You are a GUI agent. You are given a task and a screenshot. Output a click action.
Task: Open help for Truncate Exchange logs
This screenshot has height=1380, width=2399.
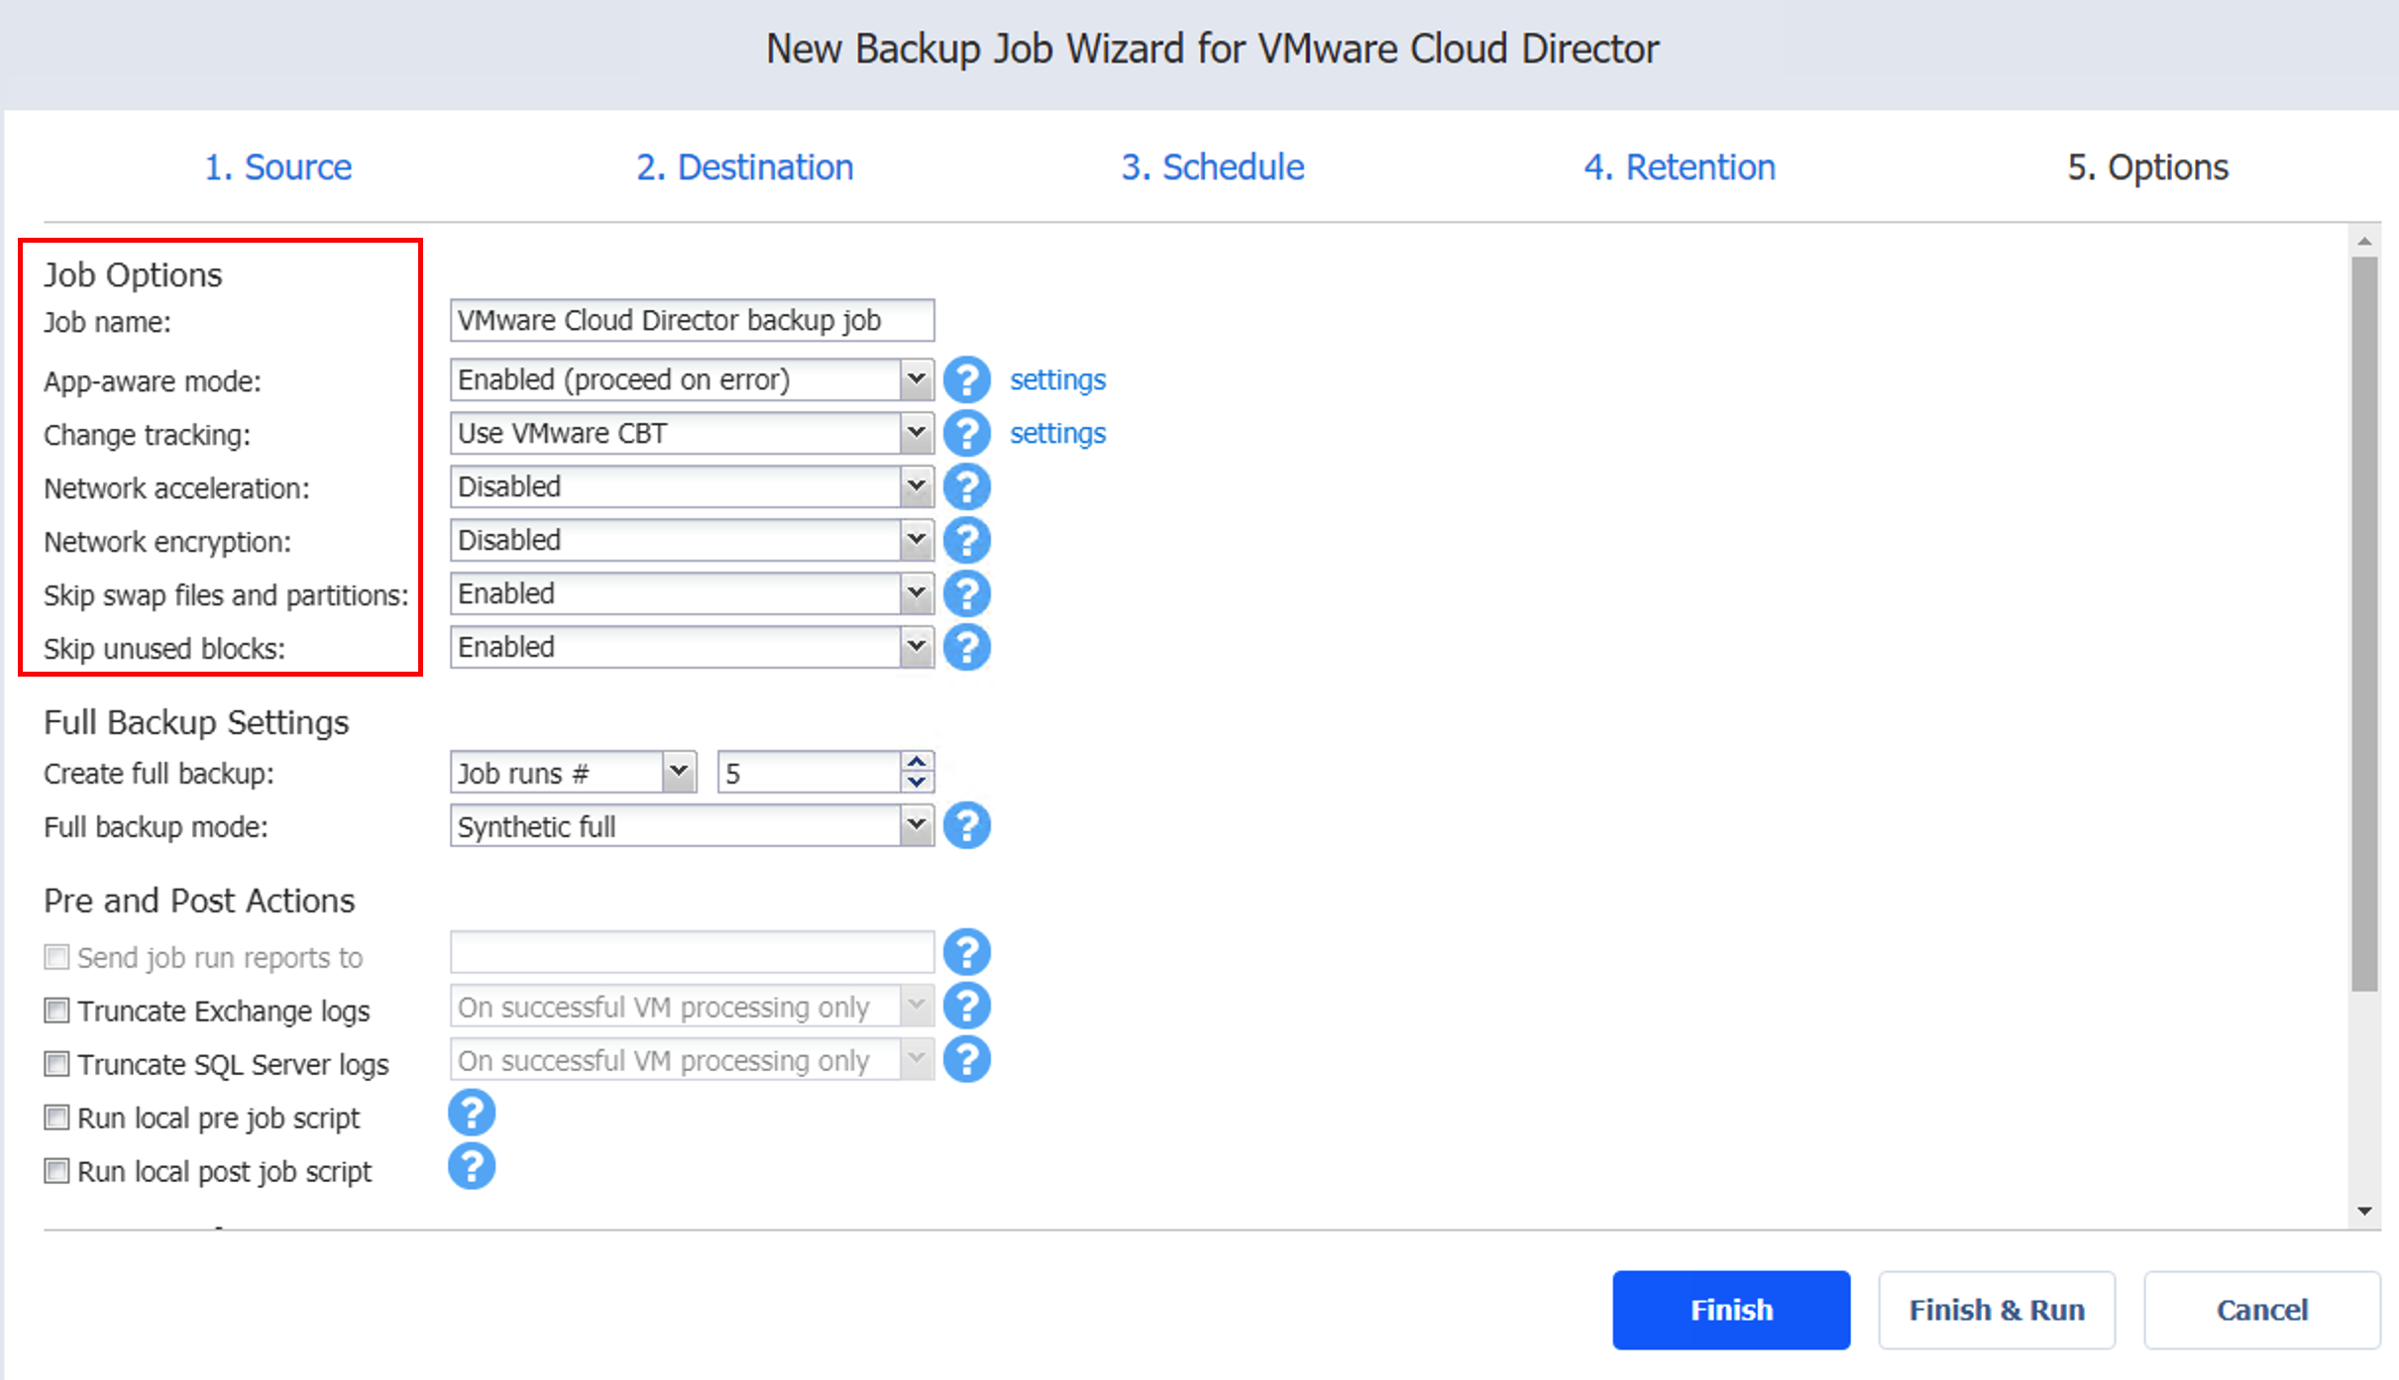point(966,1007)
